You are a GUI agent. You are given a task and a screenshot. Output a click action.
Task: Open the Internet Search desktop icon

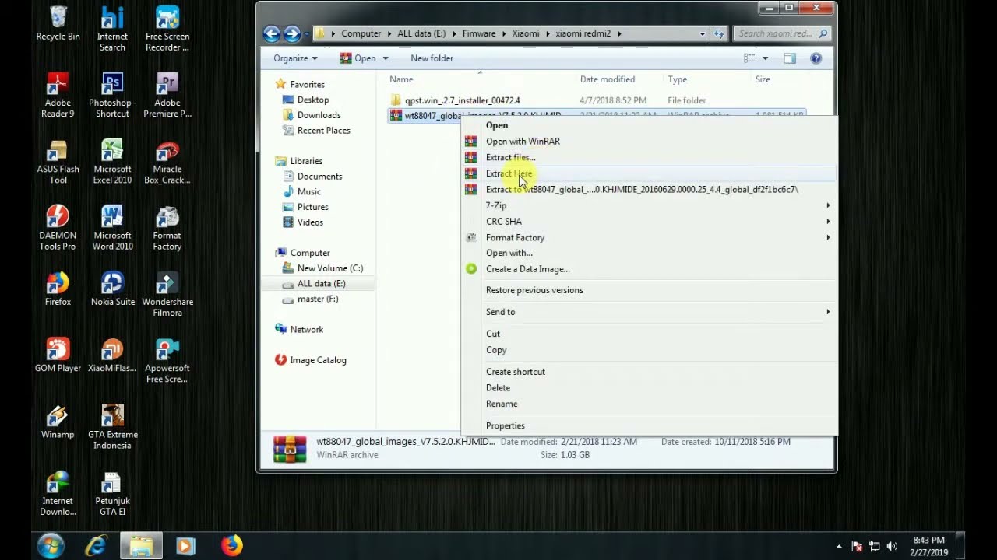112,30
